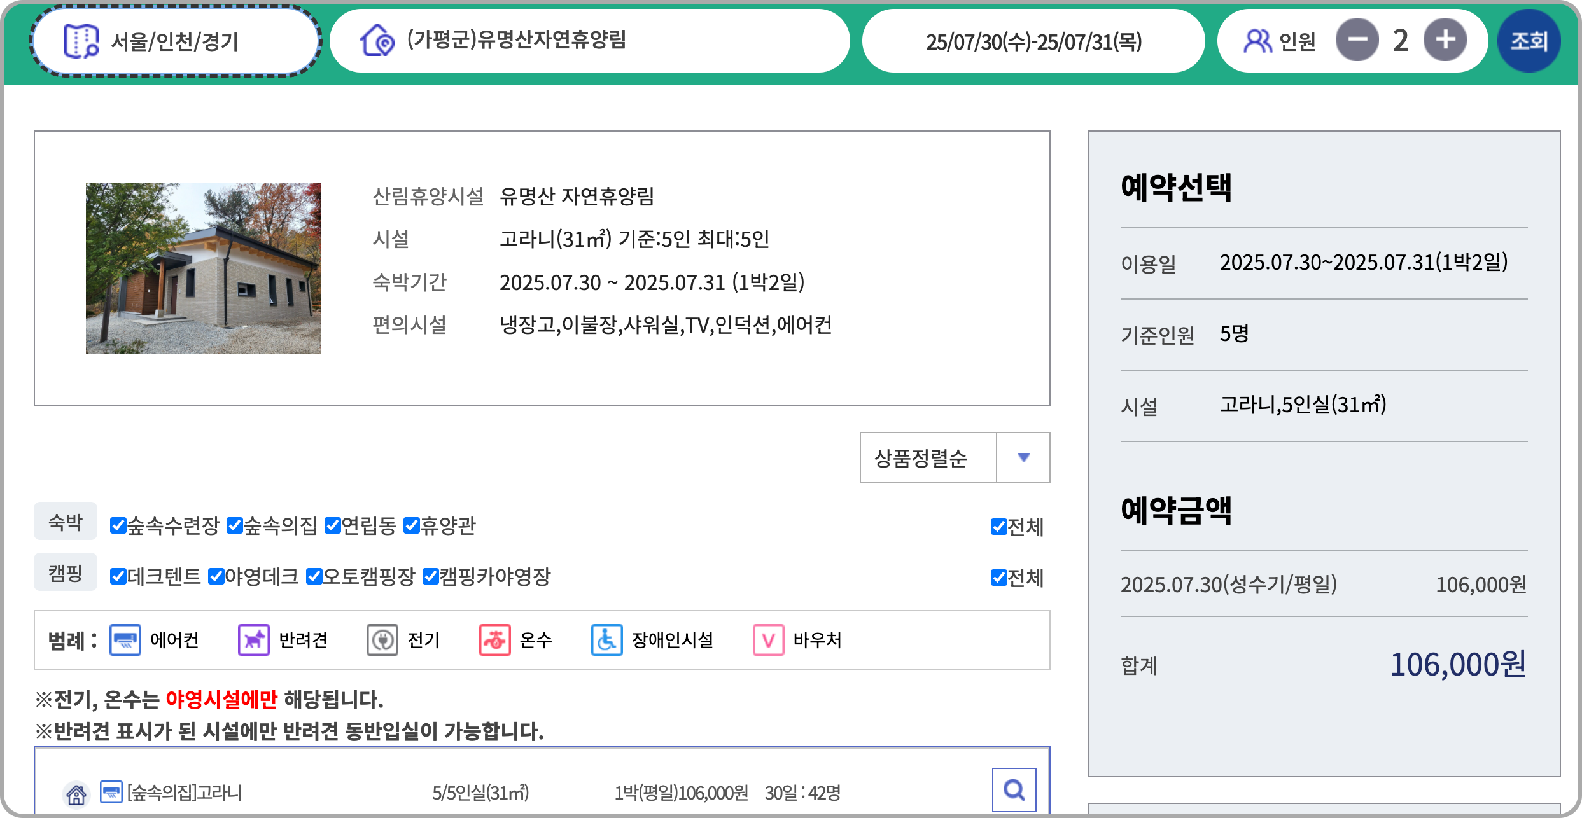
Task: Click the magnifier icon on the 고라니 row
Action: point(1014,790)
